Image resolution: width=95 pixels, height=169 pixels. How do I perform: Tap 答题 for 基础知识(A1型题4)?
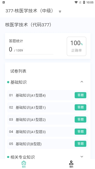tap(80, 95)
